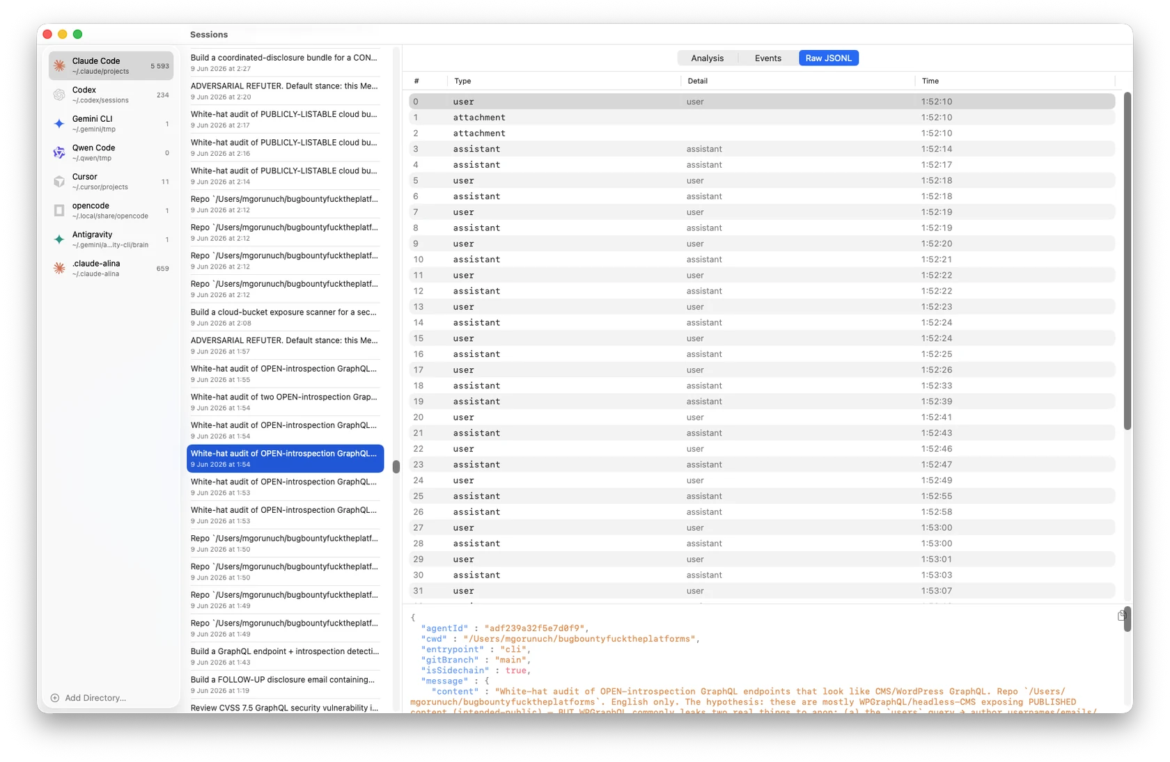Select the opencode directory entry
Image resolution: width=1170 pixels, height=762 pixels.
pyautogui.click(x=111, y=210)
